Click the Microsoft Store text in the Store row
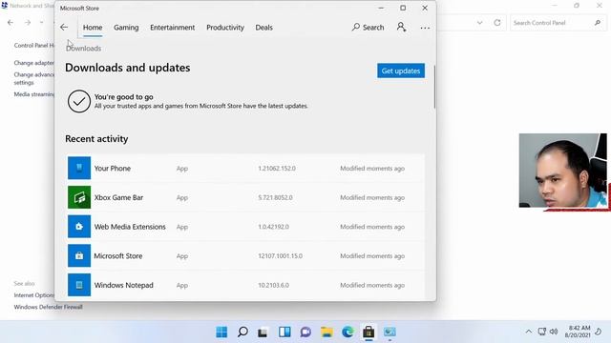The width and height of the screenshot is (611, 343). click(x=118, y=256)
